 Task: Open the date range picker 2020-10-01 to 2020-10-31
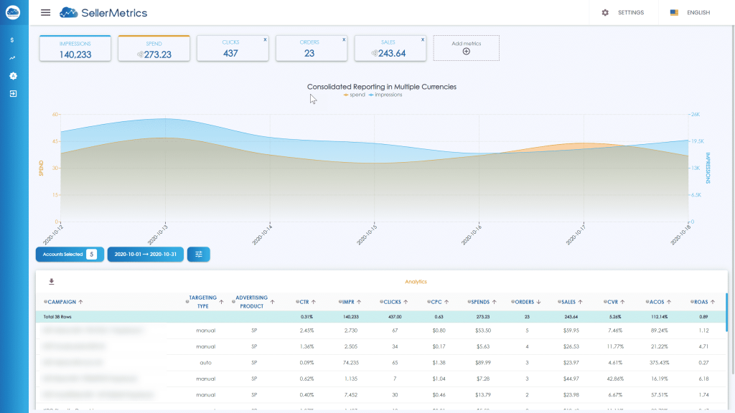point(145,255)
